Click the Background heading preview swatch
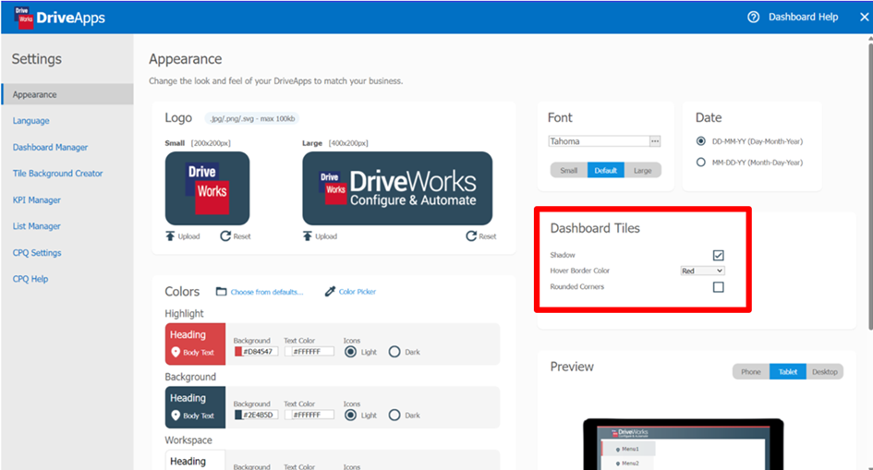The height and width of the screenshot is (470, 873). pyautogui.click(x=196, y=408)
